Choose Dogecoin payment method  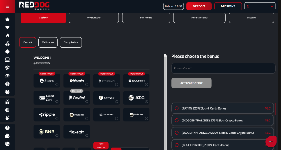point(77,115)
